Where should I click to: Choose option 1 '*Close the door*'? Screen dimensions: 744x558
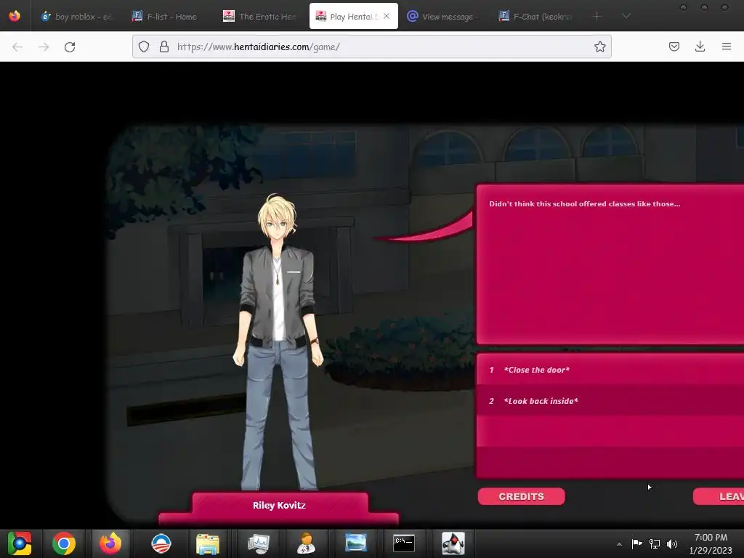(x=610, y=370)
